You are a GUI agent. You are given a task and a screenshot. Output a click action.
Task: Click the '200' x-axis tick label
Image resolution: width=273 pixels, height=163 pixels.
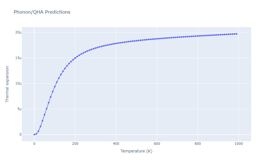tap(75, 144)
